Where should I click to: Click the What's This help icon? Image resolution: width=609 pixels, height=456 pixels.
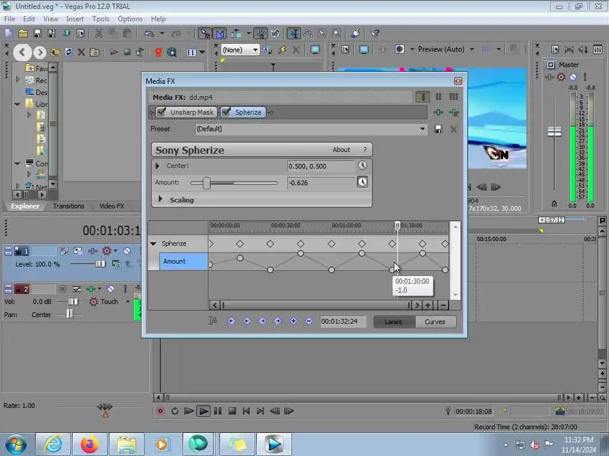(x=375, y=33)
